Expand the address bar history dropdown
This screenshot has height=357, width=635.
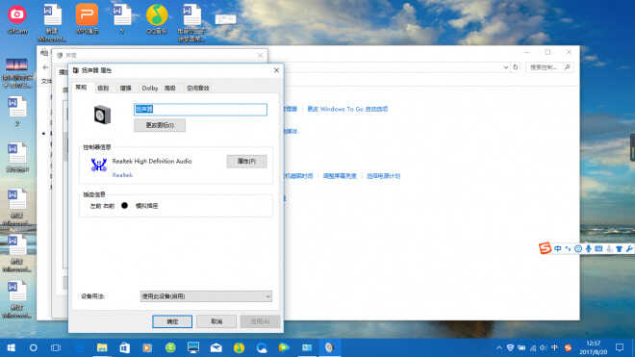(506, 67)
